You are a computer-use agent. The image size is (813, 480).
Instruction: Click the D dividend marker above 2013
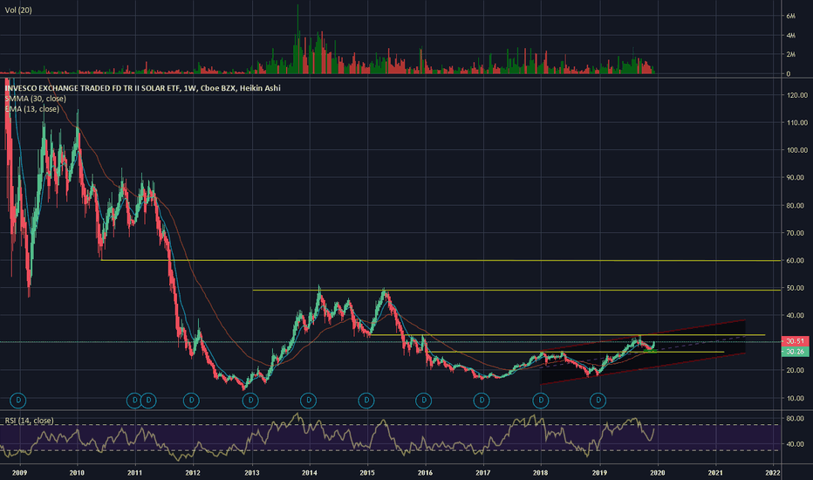coord(250,400)
